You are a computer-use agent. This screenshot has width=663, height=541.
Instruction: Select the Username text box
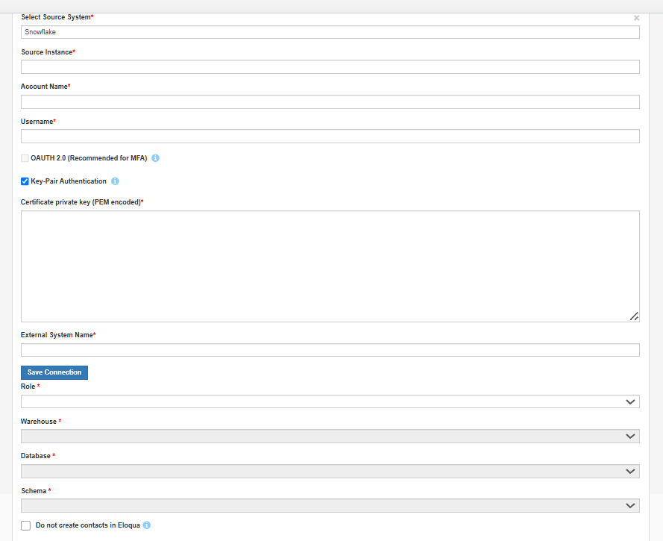point(330,136)
